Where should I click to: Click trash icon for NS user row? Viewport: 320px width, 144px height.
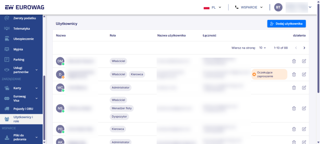(x=294, y=108)
